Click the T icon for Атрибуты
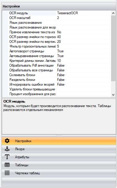 pyautogui.click(x=7, y=157)
